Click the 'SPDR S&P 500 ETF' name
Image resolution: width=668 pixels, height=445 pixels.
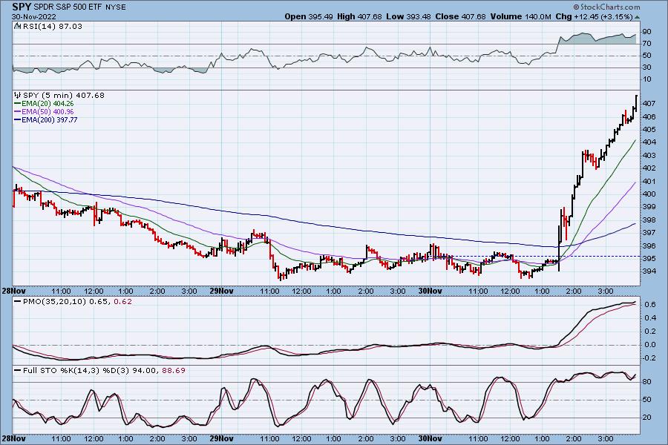(x=68, y=7)
